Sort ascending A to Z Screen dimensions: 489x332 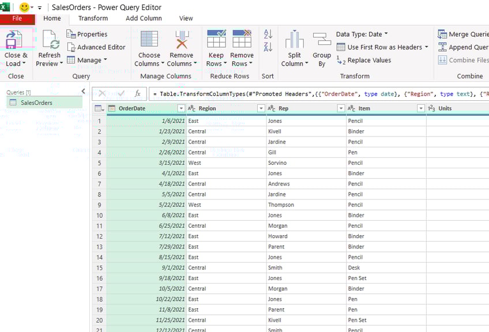[x=268, y=33]
